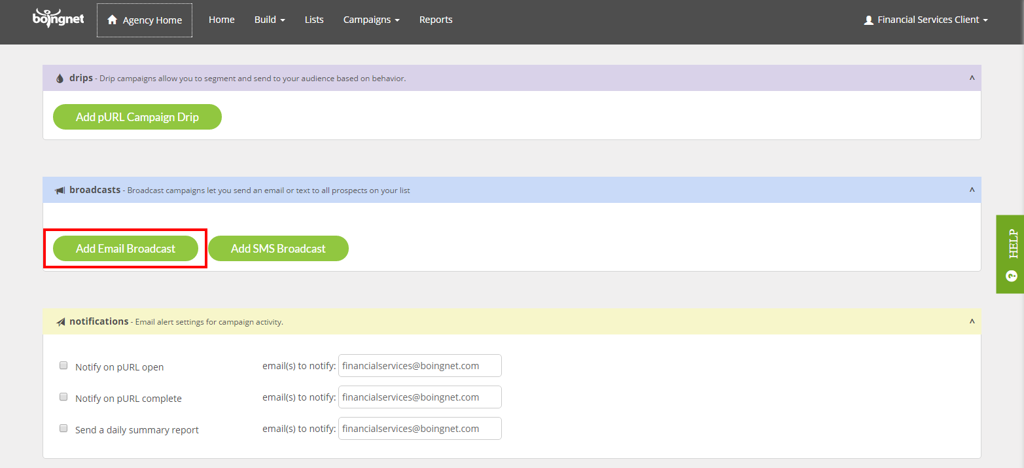The image size is (1024, 468).
Task: Click the 'broadcasts' section heading text
Action: pos(95,190)
